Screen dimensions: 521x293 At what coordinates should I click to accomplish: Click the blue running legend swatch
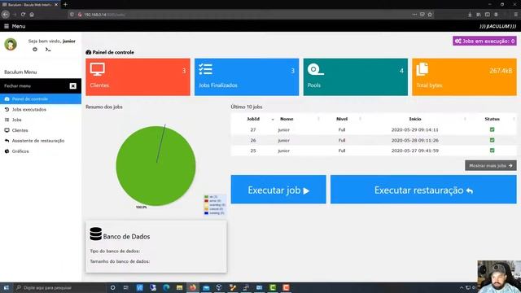pos(206,213)
